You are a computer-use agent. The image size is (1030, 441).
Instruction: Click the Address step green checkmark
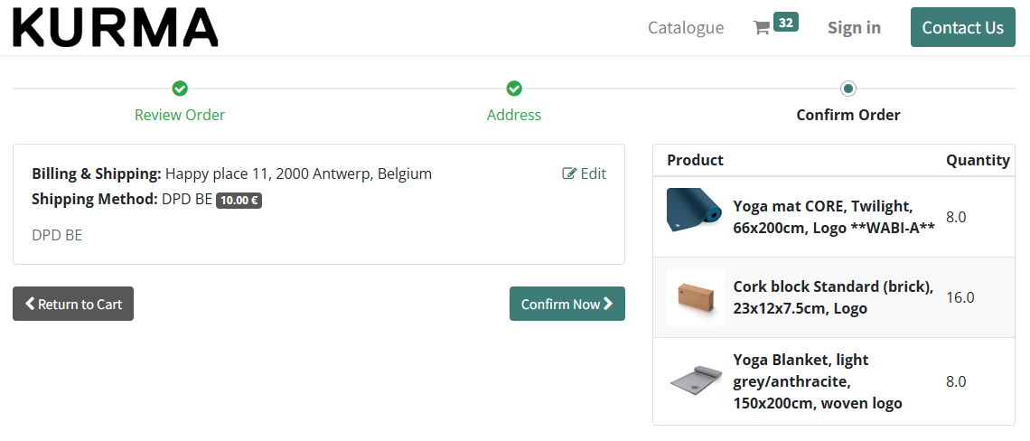514,89
